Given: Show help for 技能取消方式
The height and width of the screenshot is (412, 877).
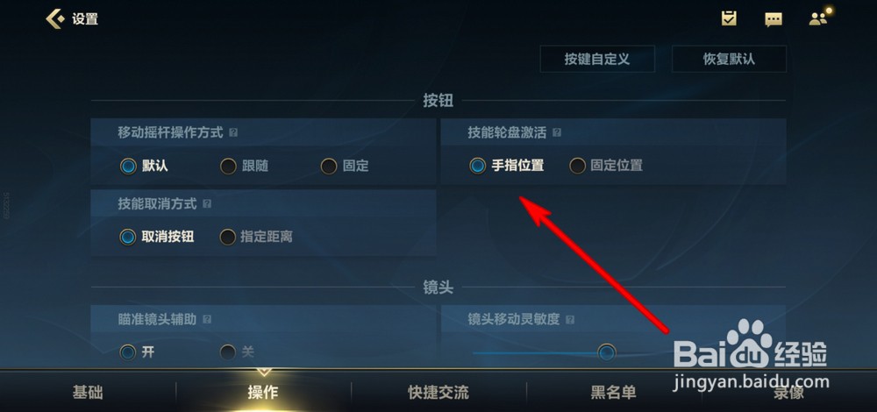Looking at the screenshot, I should 206,204.
